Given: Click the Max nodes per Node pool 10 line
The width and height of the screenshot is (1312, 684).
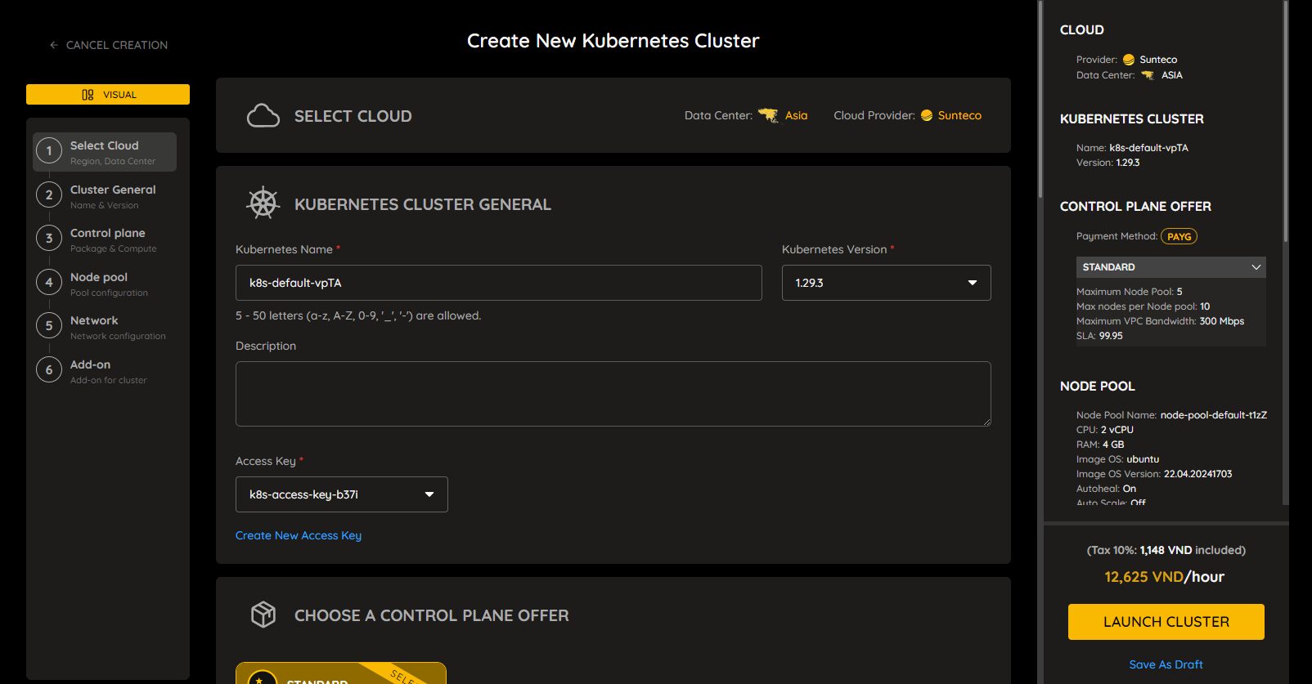Looking at the screenshot, I should (x=1144, y=306).
